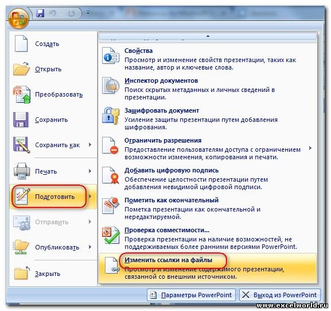Open the Customize Quick Access Toolbar dropdown
The height and width of the screenshot is (311, 331).
(88, 13)
